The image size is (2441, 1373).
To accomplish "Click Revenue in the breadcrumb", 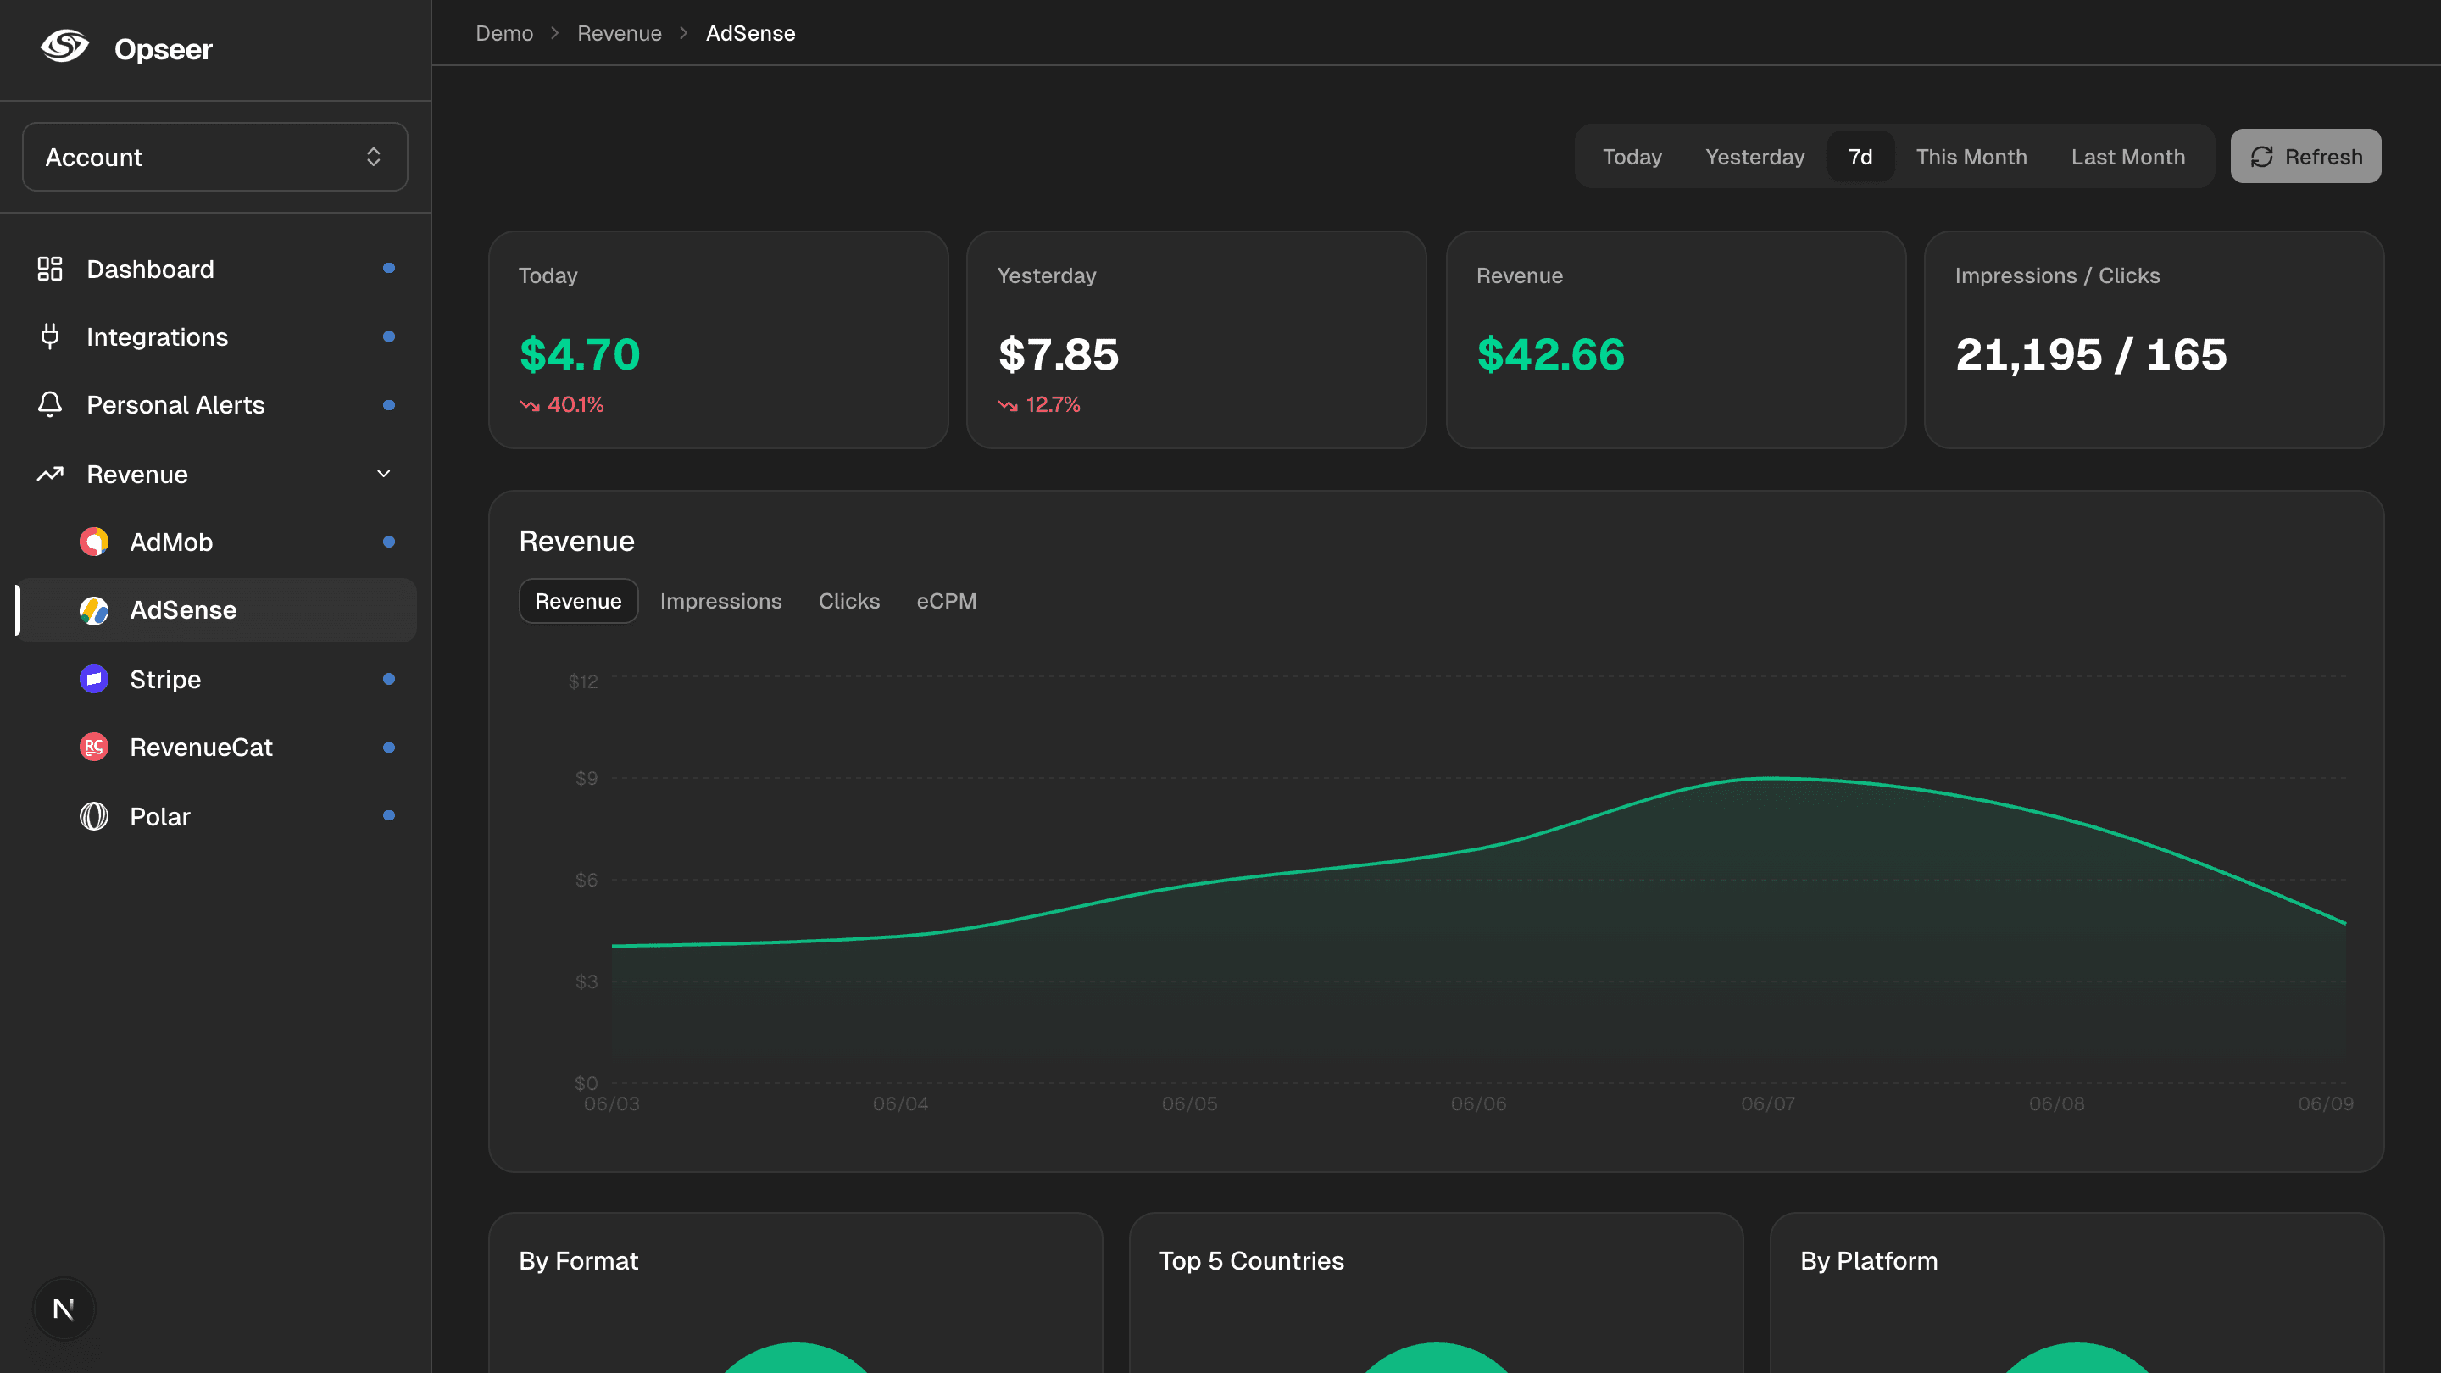I will (x=619, y=33).
